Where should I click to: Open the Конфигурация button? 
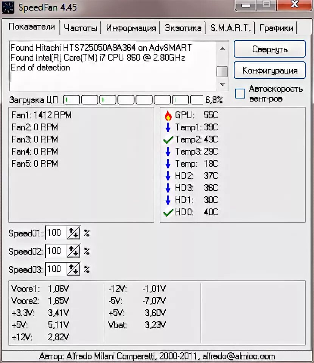click(270, 70)
